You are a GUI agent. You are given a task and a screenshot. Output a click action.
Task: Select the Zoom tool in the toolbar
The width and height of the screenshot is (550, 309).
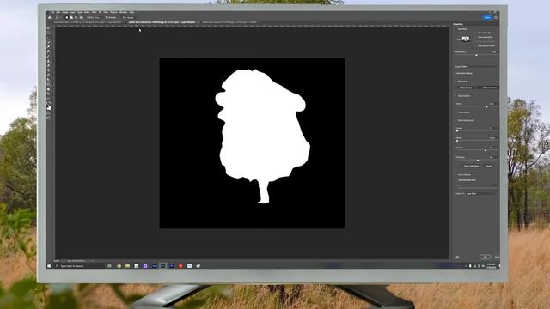[x=49, y=94]
